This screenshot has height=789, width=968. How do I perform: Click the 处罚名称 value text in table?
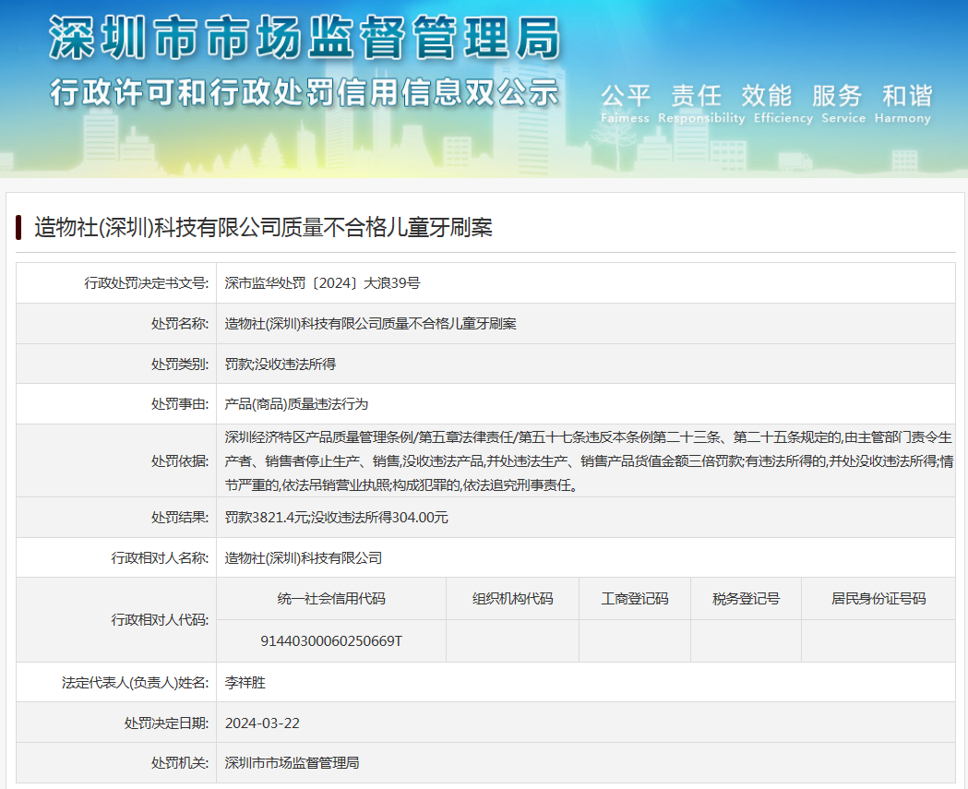point(370,324)
